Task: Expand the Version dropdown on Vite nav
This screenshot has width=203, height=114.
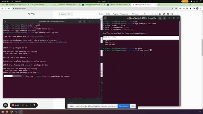Action: 136,14
